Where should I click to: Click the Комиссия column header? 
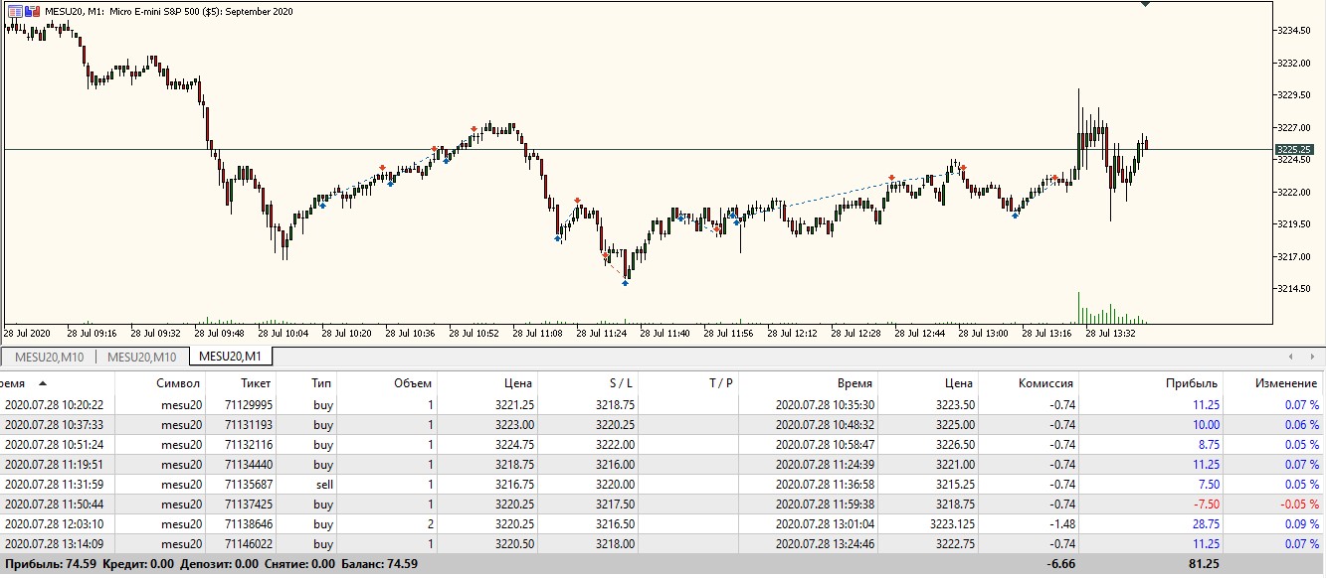pos(1045,383)
